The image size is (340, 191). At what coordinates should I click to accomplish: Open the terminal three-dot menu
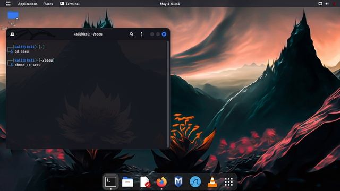coord(142,34)
